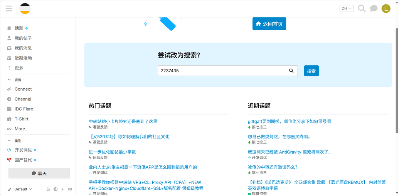Screen dimensions: 399x195
Task: Open topic 冰佬的中转还有邀请码么
Action: tap(273, 167)
